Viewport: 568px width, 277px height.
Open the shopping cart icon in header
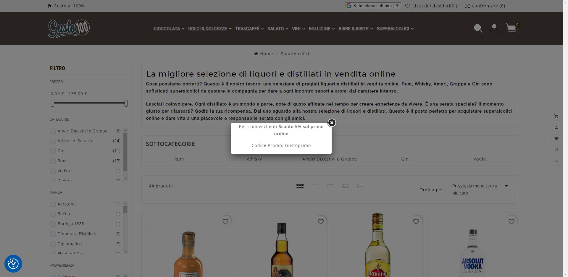[511, 28]
